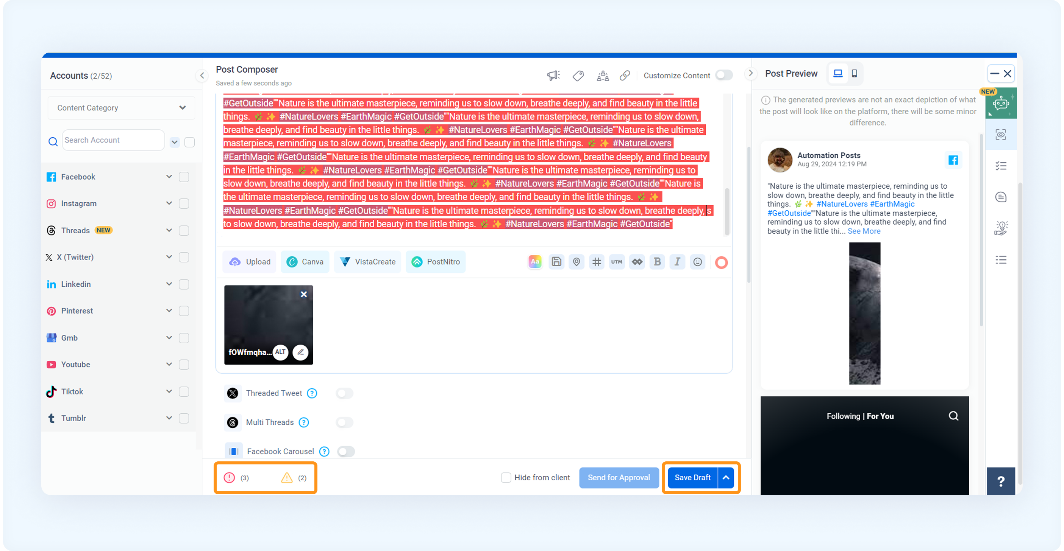Expand the Gmb accounts list
This screenshot has width=1064, height=551.
(x=169, y=338)
